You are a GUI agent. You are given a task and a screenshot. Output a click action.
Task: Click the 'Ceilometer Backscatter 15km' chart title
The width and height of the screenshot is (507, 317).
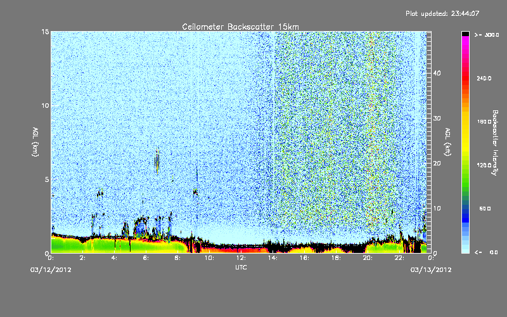(240, 27)
